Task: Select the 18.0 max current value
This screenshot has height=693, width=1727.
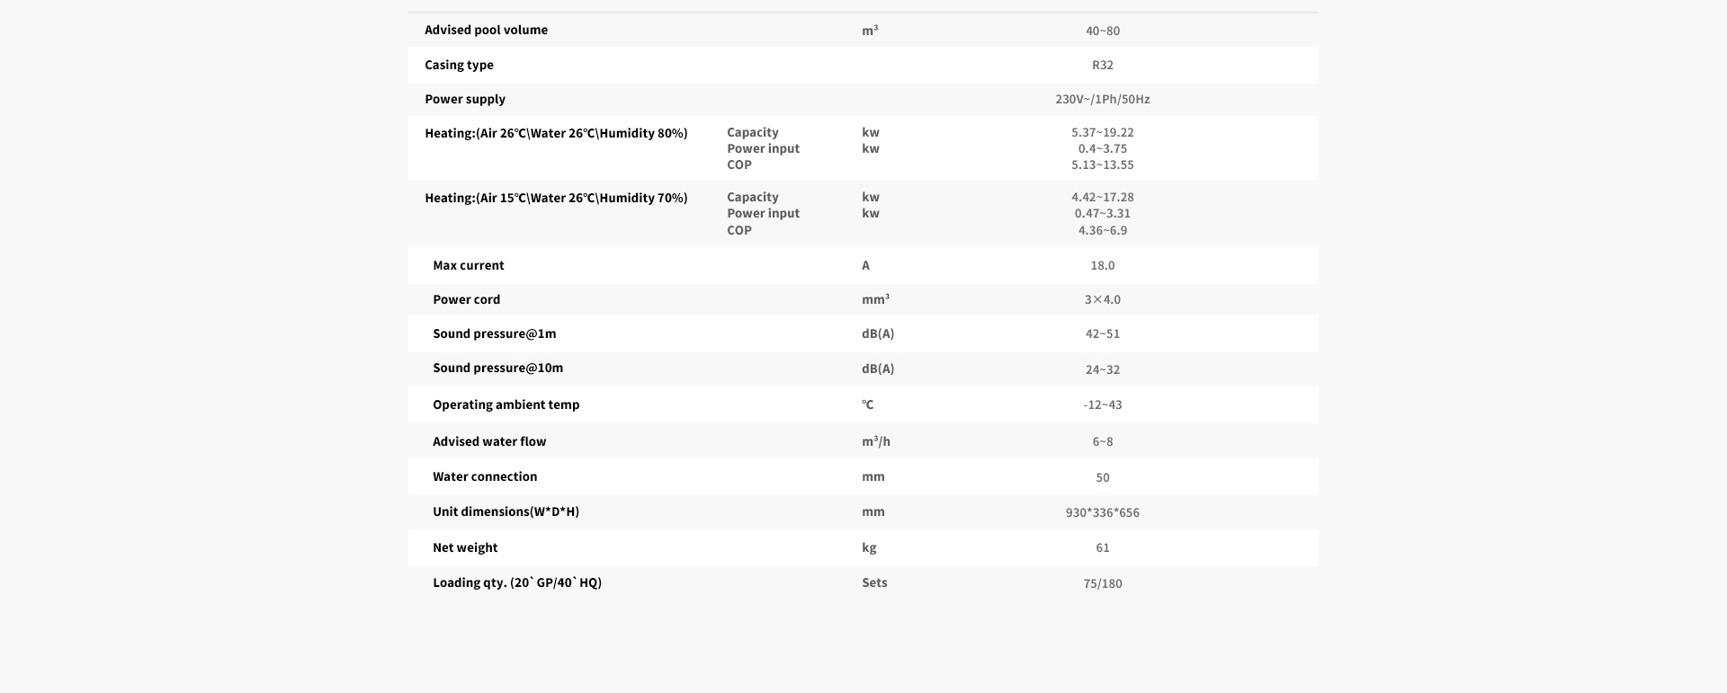Action: (x=1102, y=265)
